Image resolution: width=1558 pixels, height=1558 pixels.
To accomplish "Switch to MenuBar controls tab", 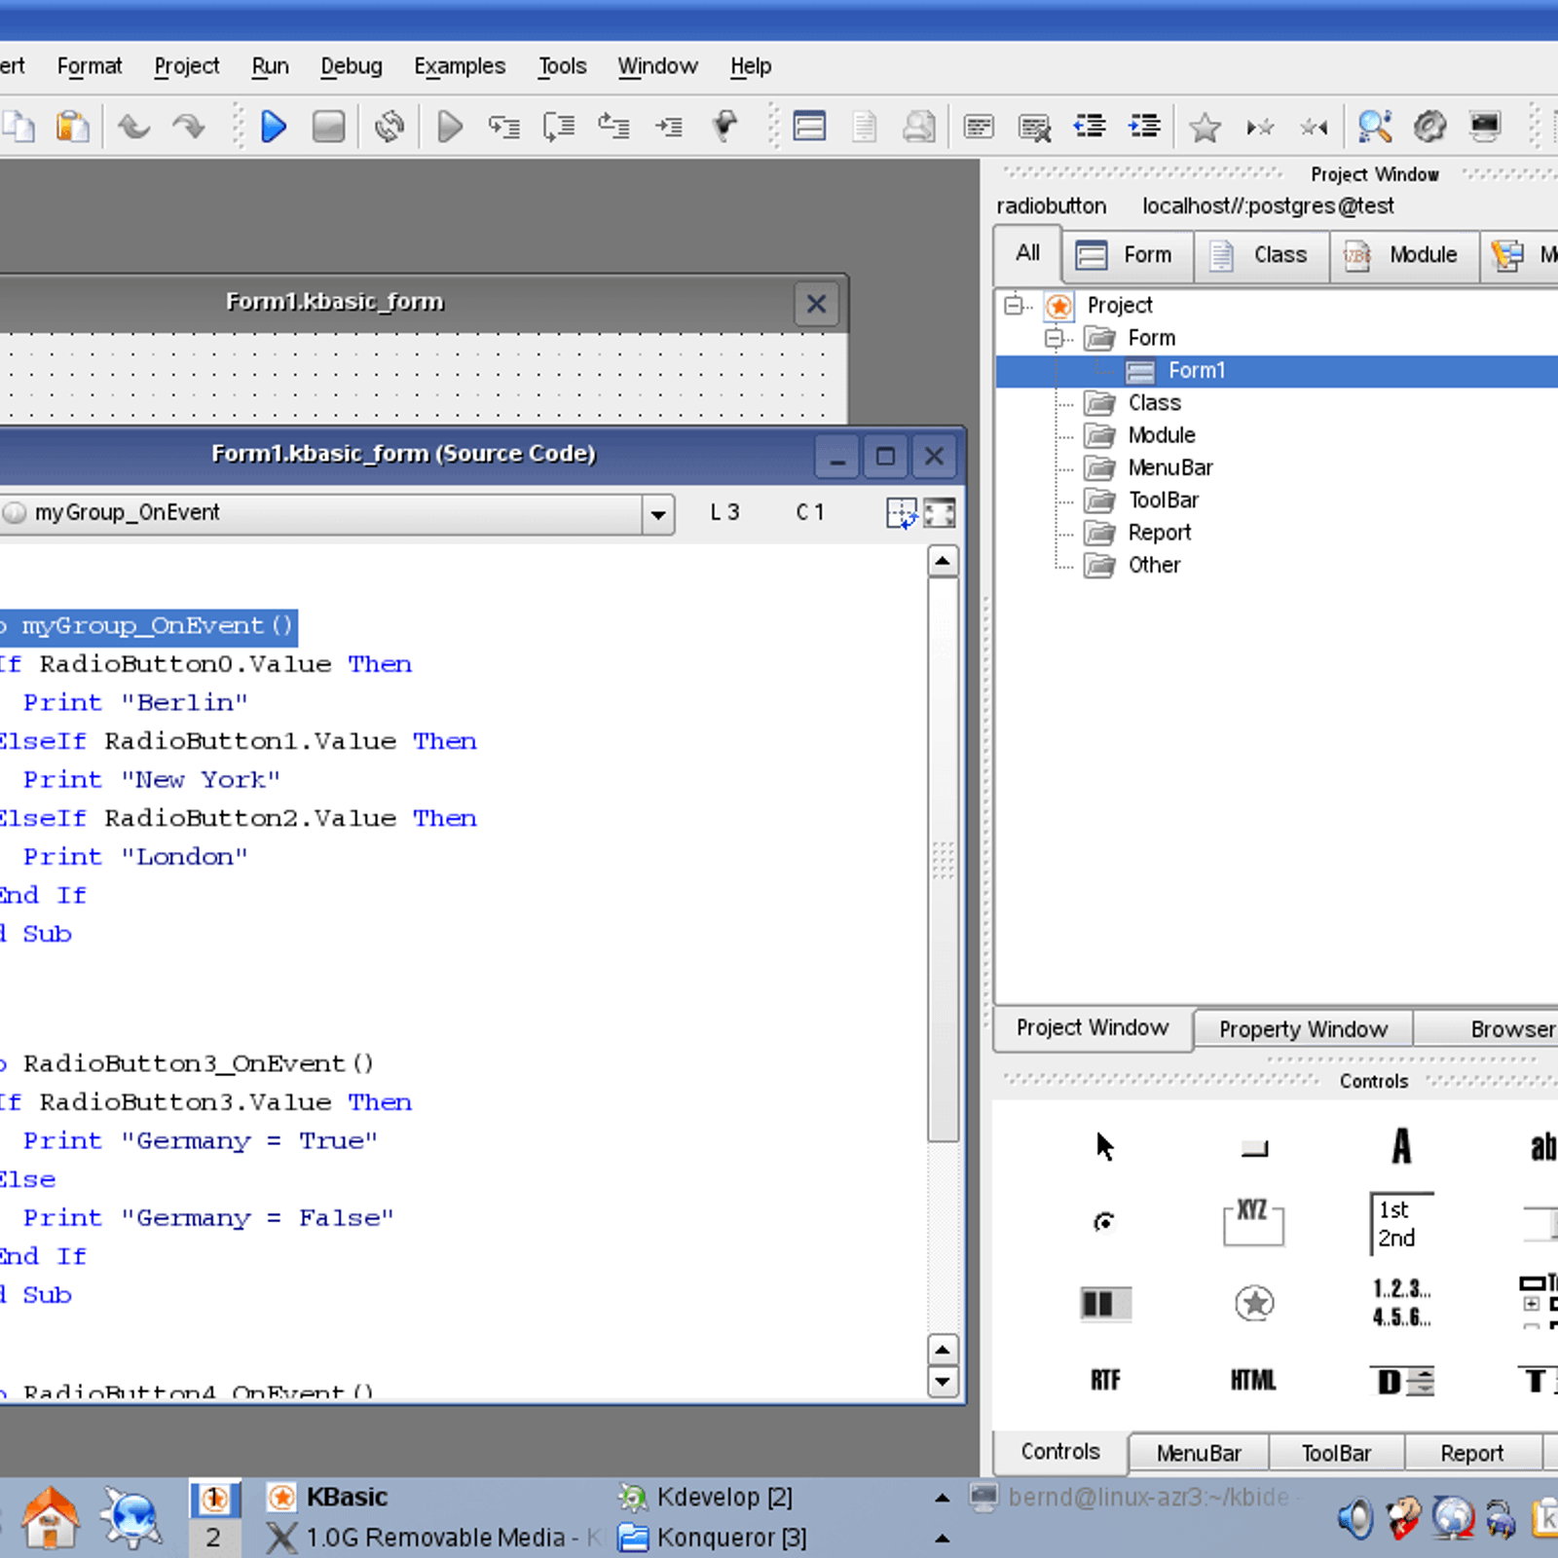I will tap(1199, 1453).
